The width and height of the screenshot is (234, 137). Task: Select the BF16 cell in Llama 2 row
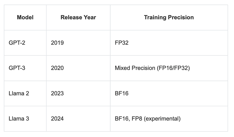pyautogui.click(x=122, y=93)
